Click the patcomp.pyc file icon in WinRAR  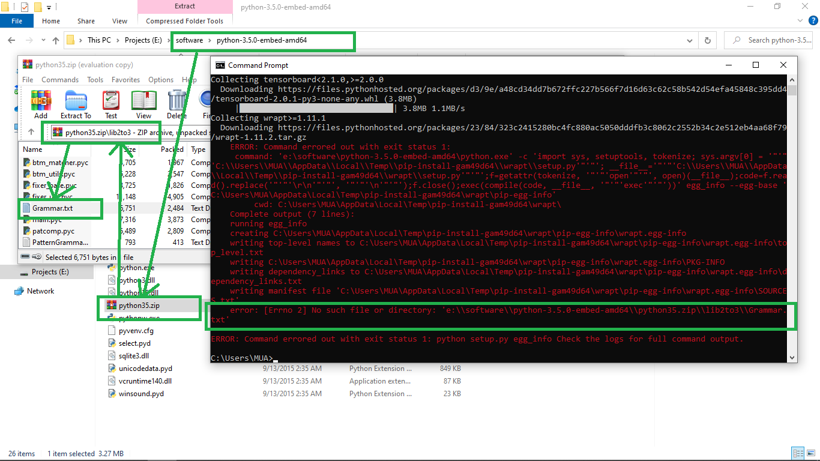[x=26, y=230]
